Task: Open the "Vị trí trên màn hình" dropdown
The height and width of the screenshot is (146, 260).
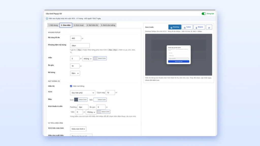Action: [x=78, y=129]
